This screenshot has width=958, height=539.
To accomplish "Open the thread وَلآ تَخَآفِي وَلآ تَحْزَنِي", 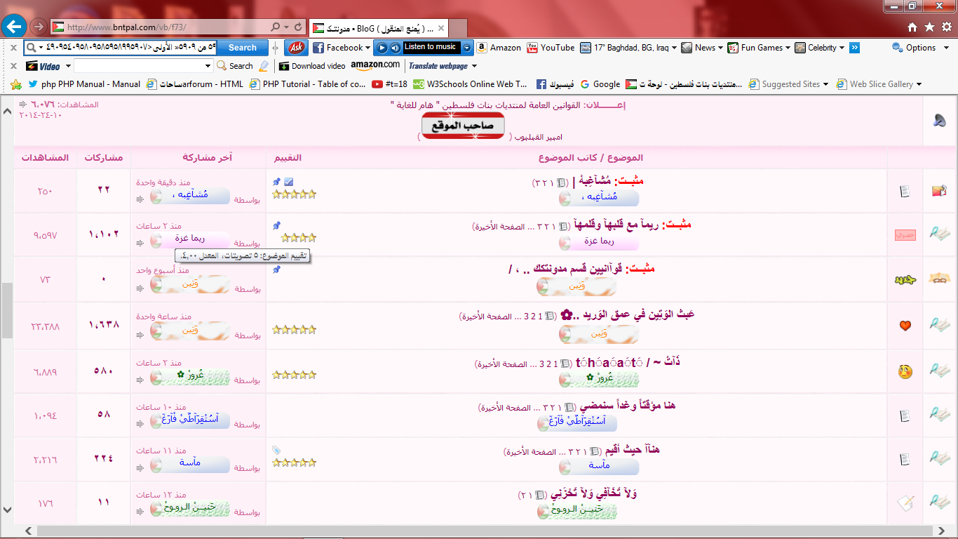I will pyautogui.click(x=592, y=494).
